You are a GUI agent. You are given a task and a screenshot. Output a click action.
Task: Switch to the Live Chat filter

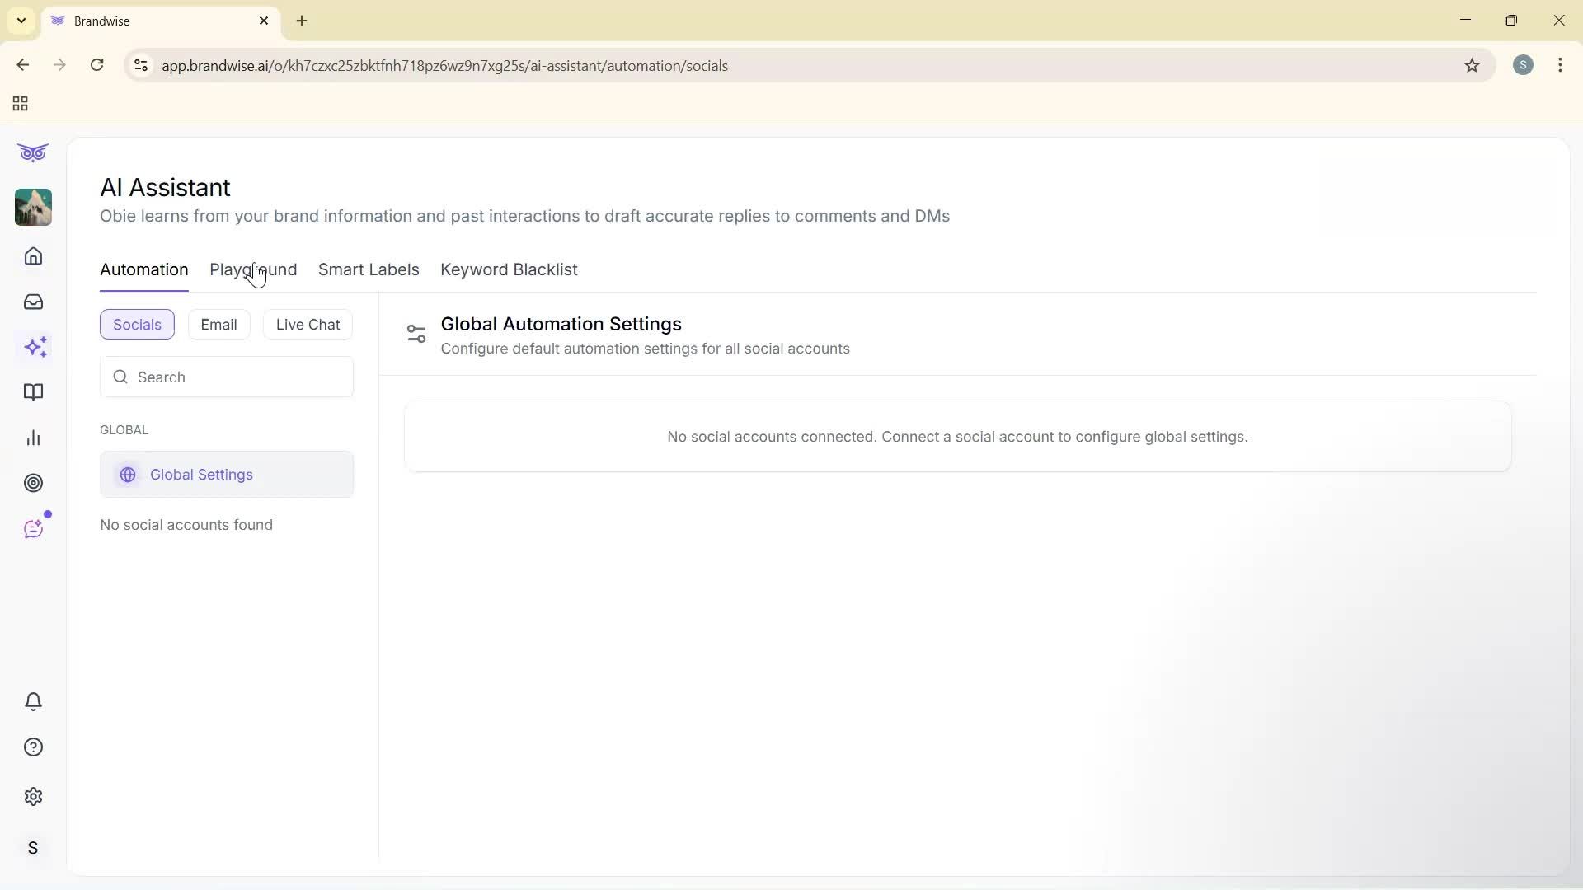pyautogui.click(x=308, y=324)
